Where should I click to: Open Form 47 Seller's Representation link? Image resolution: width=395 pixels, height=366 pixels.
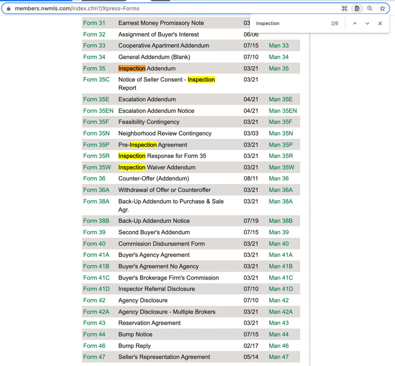coord(94,357)
